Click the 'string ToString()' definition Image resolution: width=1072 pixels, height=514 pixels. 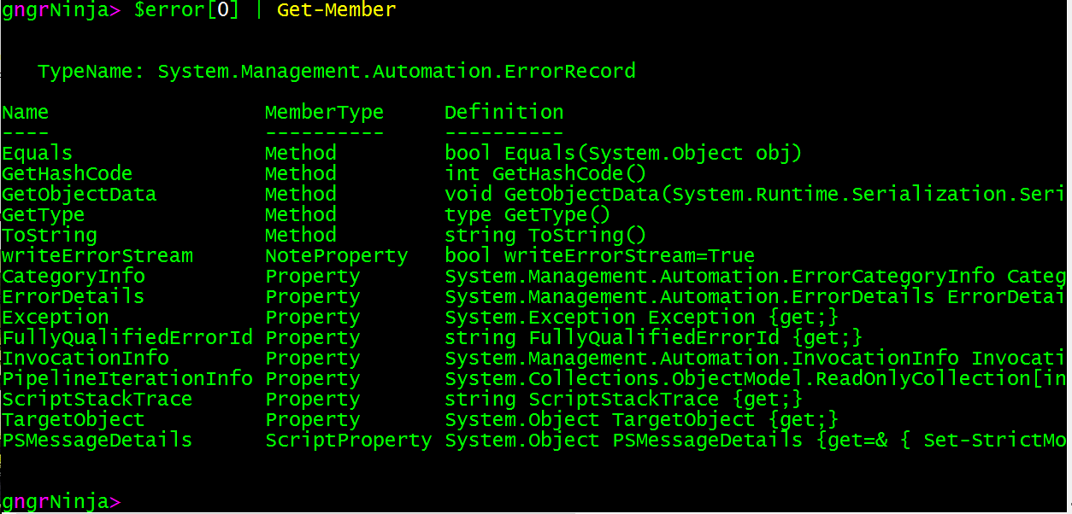tap(545, 235)
